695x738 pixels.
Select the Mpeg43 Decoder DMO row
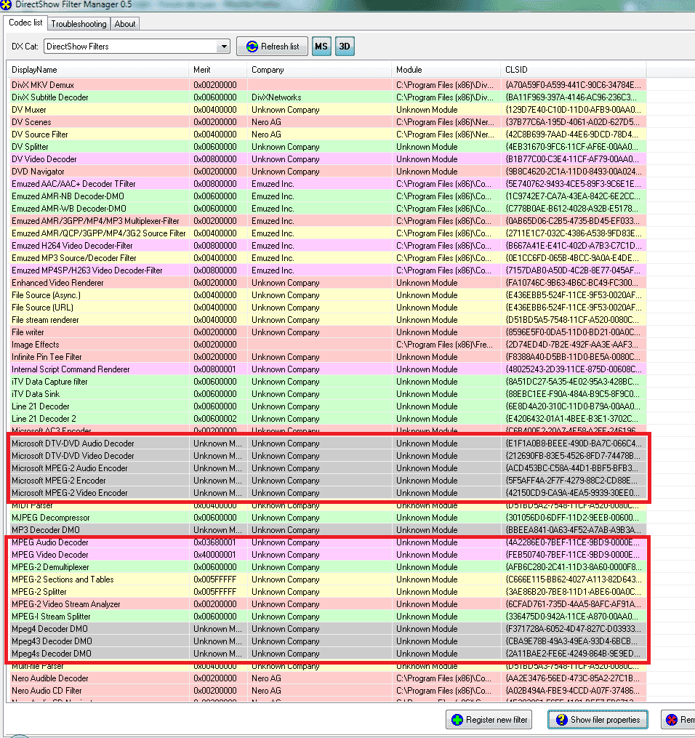[x=328, y=641]
